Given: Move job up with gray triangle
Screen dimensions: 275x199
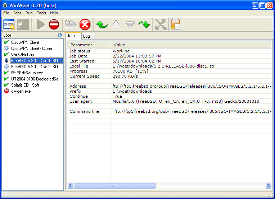Looking at the screenshot, I should click(116, 24).
